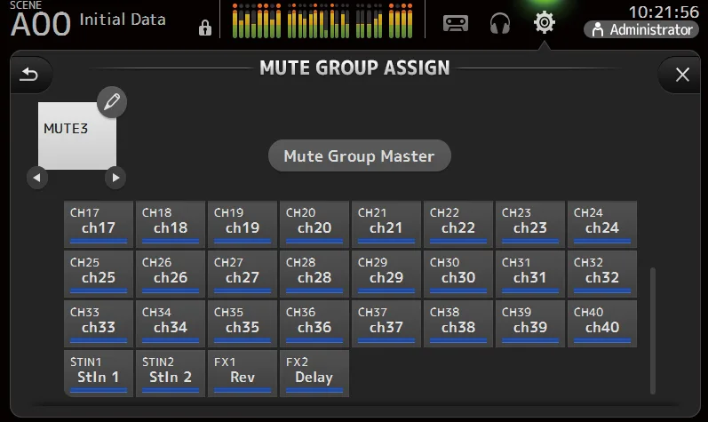
Task: Select channel CH33 for MUTE3
Action: click(x=99, y=323)
